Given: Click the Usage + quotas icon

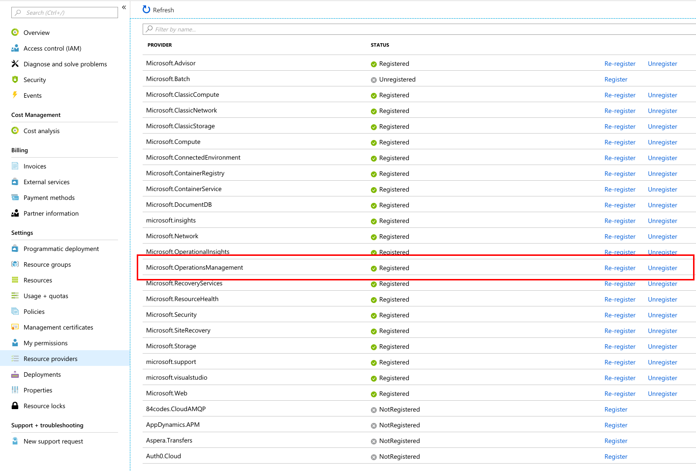Looking at the screenshot, I should (x=15, y=296).
